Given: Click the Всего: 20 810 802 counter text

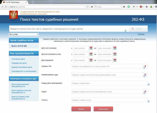Looking at the screenshot, I should [19, 46].
